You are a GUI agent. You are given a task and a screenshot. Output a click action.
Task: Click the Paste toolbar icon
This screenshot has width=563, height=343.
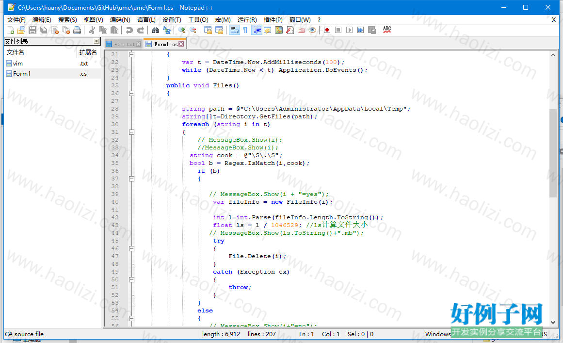coord(114,30)
